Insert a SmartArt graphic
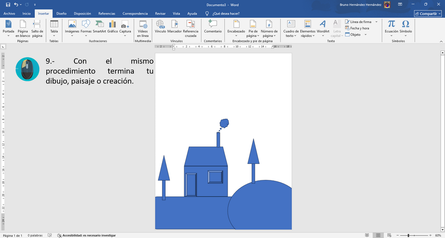This screenshot has width=445, height=238. (100, 27)
